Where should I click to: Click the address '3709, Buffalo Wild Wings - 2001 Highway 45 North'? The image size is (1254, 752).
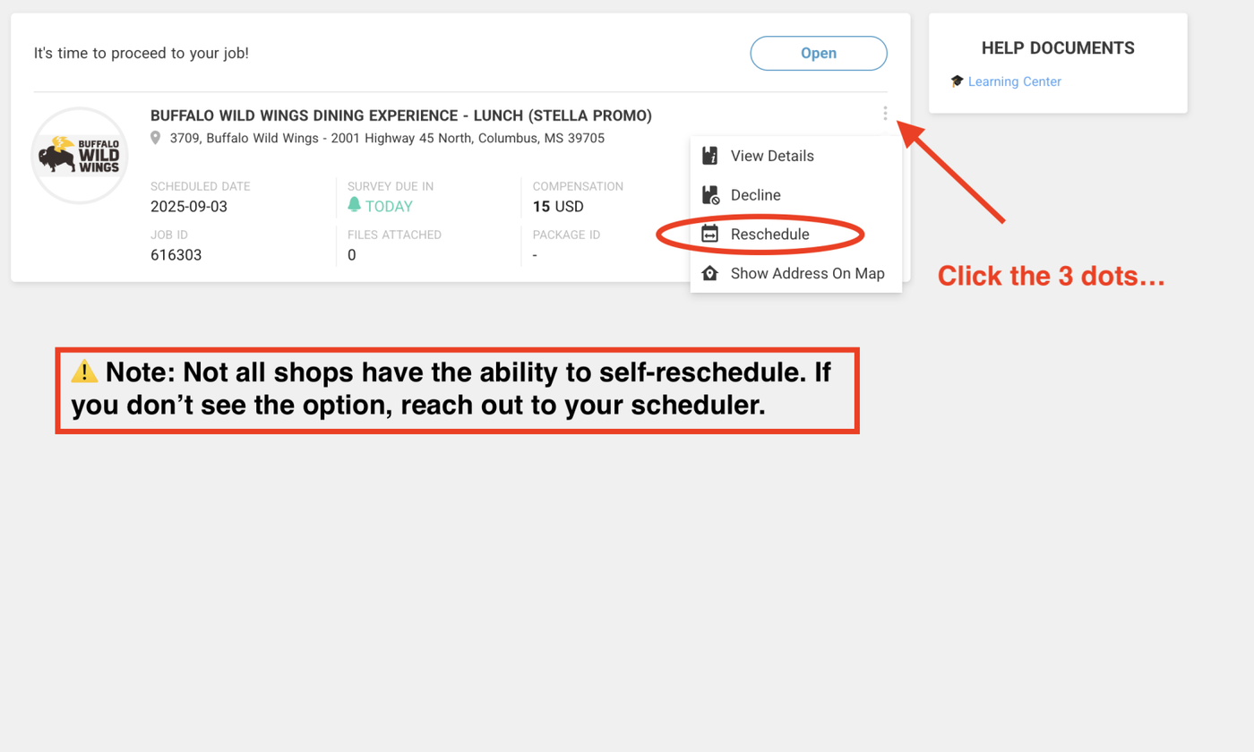(322, 138)
